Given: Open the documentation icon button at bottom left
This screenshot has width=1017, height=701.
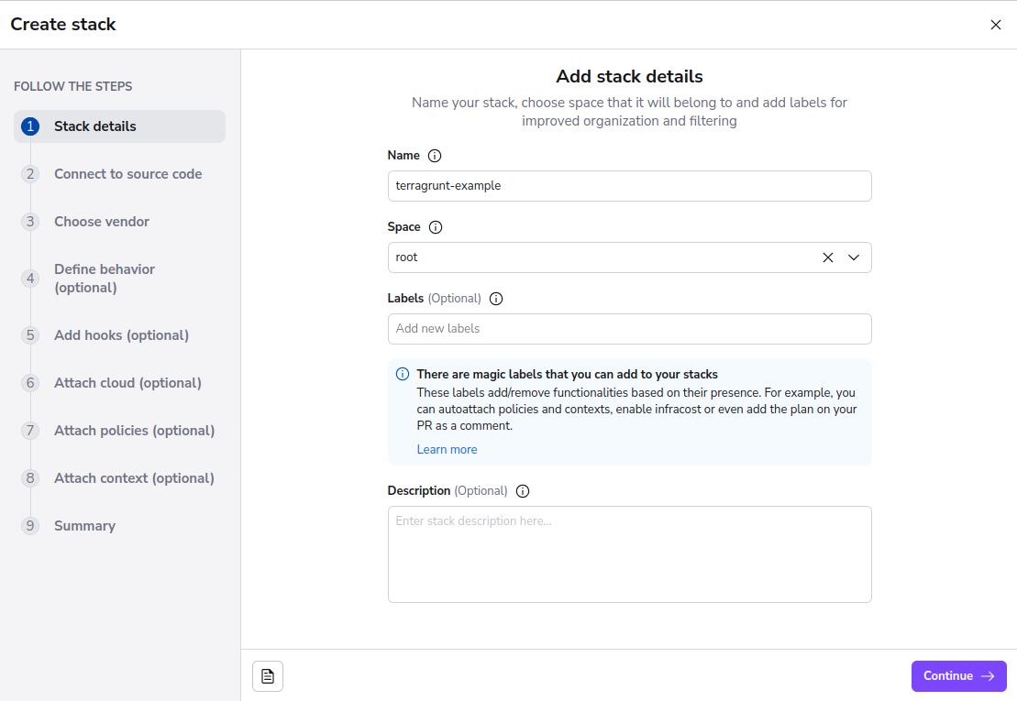Looking at the screenshot, I should [268, 676].
